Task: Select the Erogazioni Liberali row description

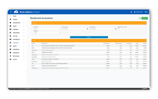Action: click(x=47, y=52)
